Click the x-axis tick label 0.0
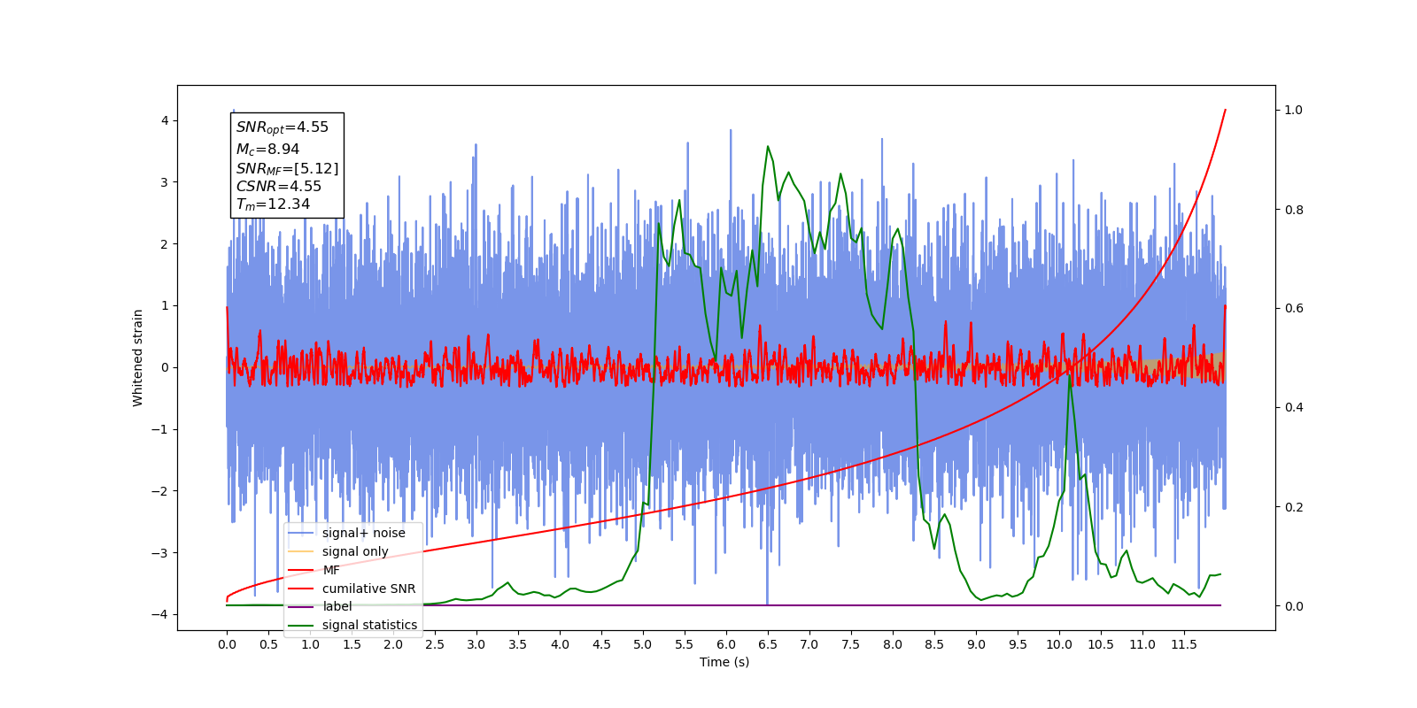This screenshot has width=1417, height=708. click(x=227, y=644)
